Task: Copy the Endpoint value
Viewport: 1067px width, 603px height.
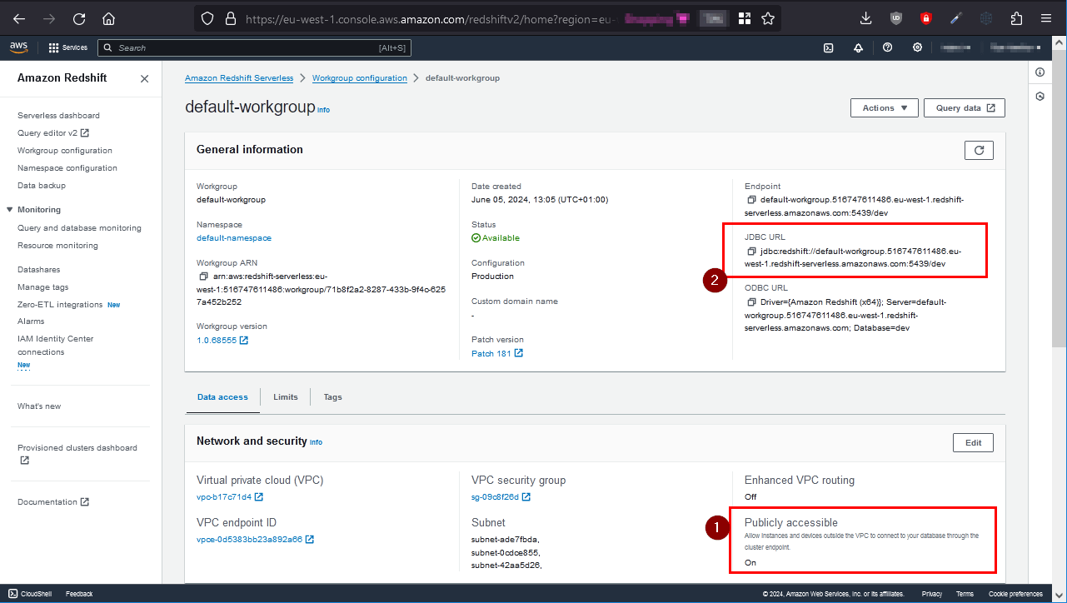Action: point(750,200)
